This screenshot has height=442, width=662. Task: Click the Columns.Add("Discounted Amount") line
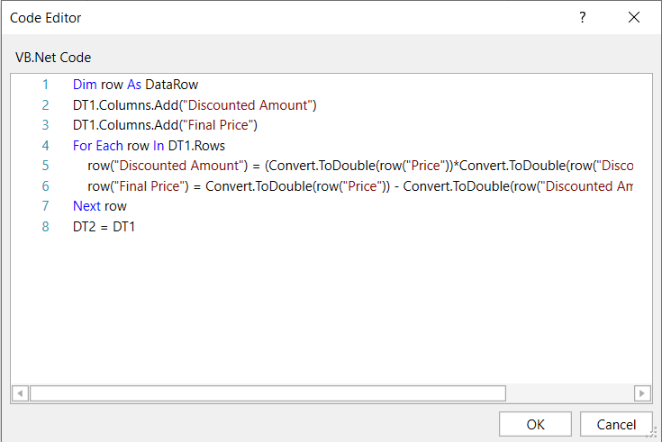[x=195, y=105]
